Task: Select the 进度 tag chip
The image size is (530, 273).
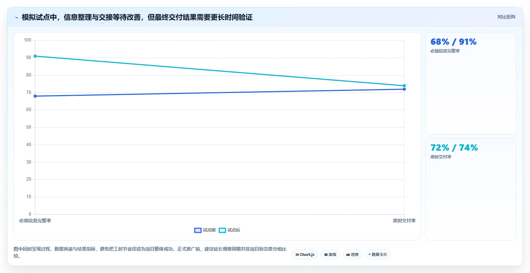Action: point(352,254)
